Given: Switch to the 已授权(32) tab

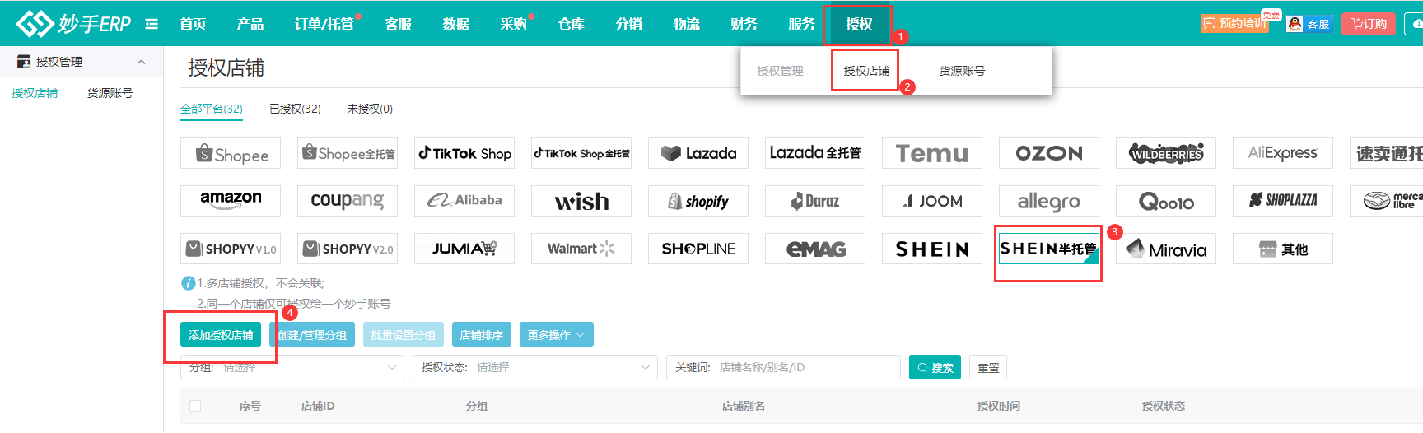Looking at the screenshot, I should 295,109.
